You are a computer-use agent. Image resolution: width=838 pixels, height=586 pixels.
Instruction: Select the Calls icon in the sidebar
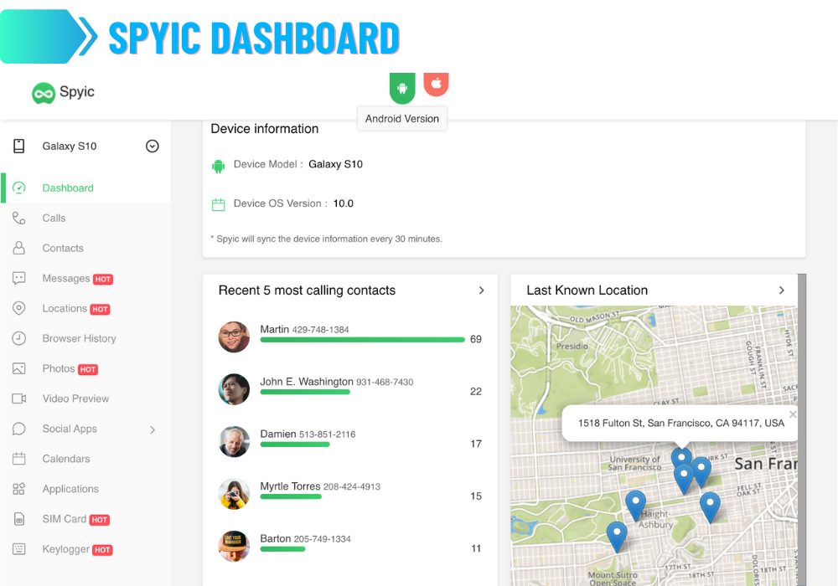tap(18, 218)
